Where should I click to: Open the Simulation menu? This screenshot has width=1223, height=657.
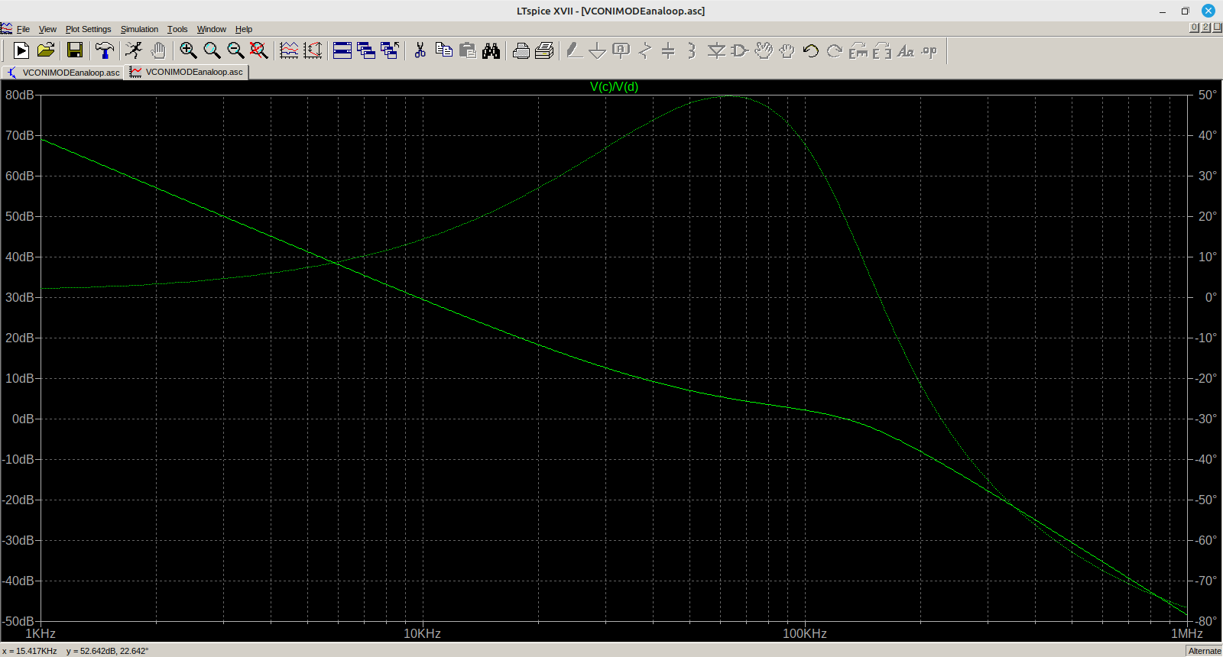point(139,29)
